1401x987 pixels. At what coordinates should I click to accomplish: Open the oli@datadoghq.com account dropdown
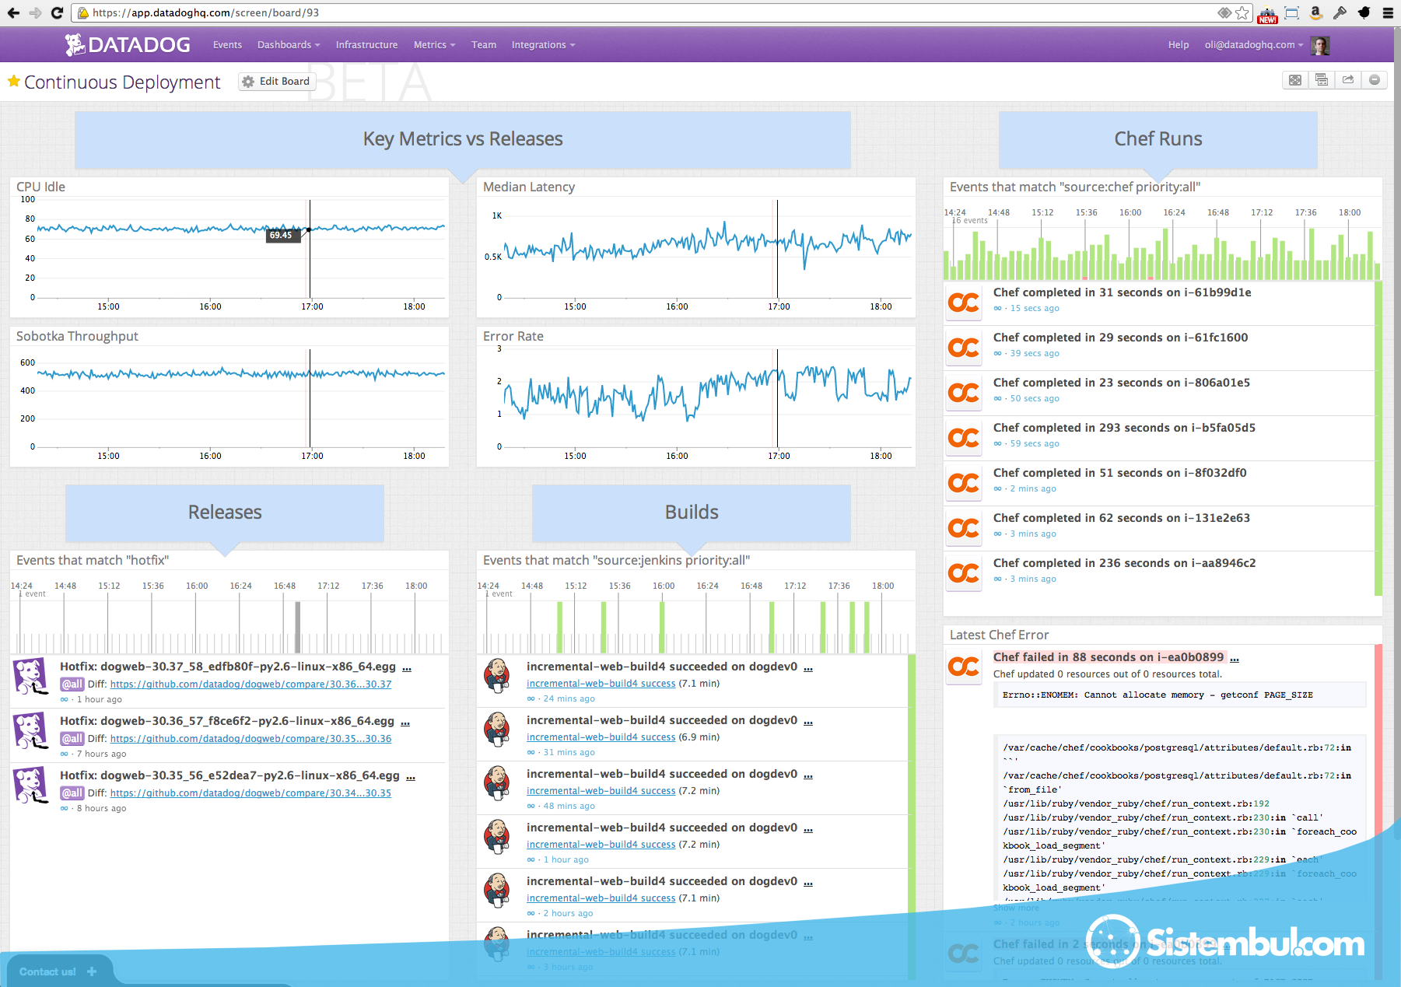click(x=1254, y=45)
